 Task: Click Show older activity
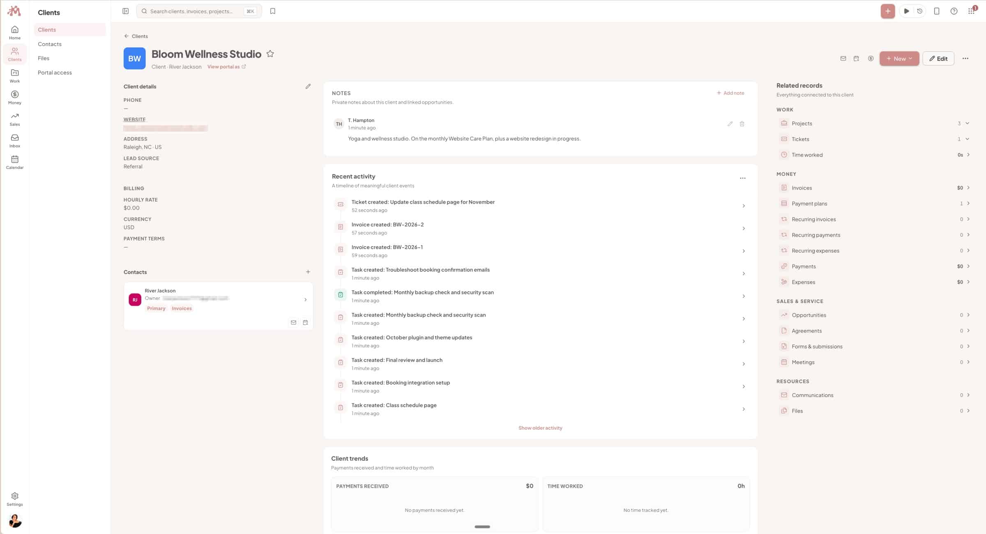[540, 428]
